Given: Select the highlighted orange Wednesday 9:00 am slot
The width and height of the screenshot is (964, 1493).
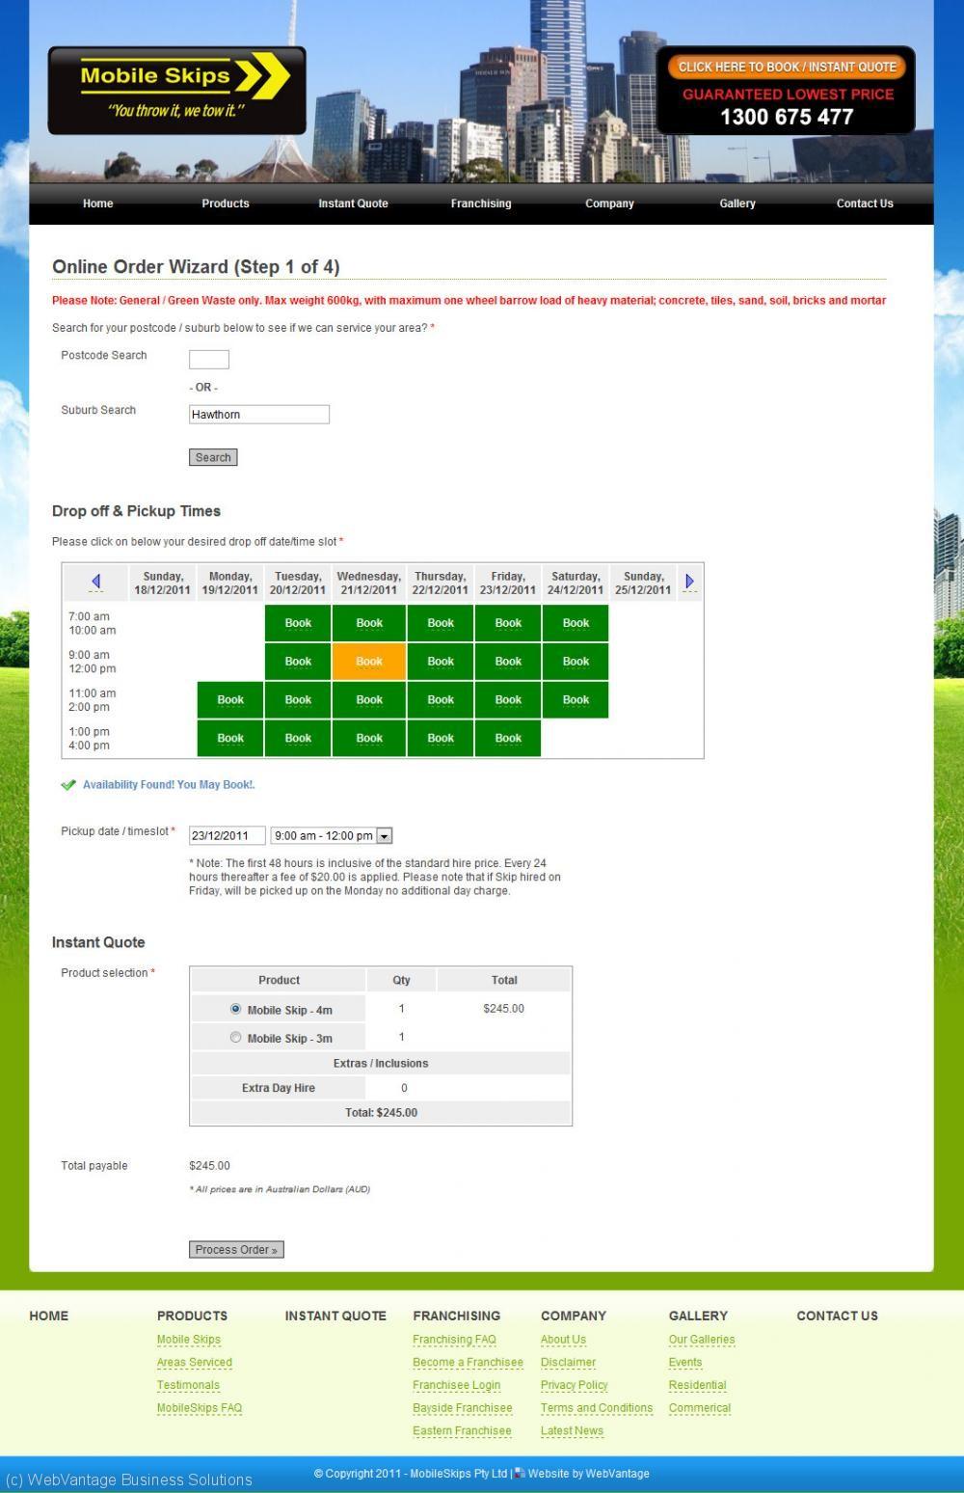Looking at the screenshot, I should coord(369,662).
